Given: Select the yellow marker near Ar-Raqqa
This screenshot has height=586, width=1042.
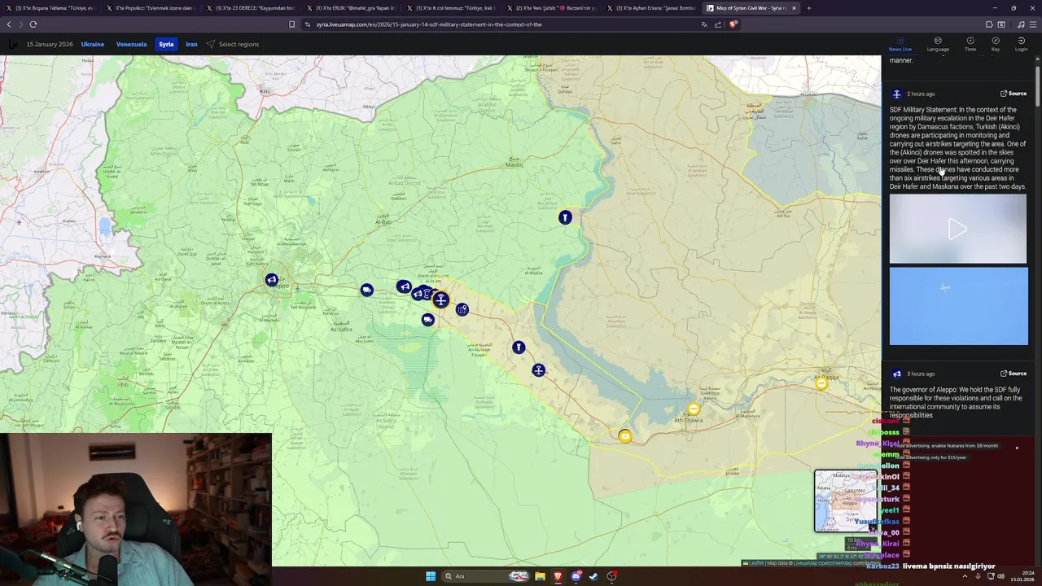Looking at the screenshot, I should click(x=821, y=383).
